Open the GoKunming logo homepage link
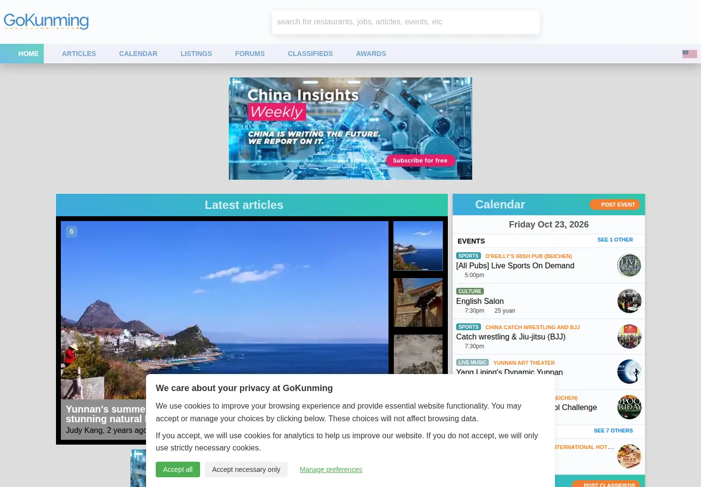 pos(46,21)
